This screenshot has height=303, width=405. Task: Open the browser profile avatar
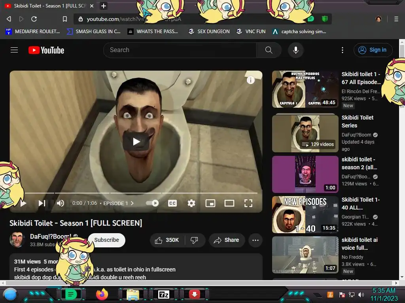point(379,19)
